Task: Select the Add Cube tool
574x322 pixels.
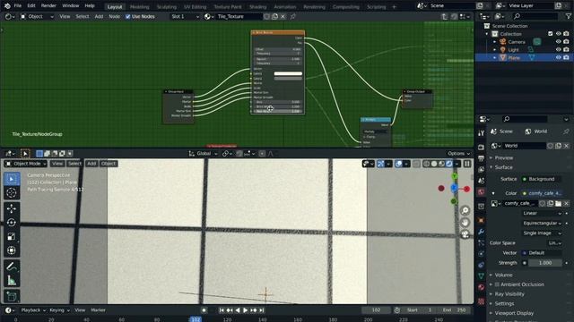Action: [12, 296]
